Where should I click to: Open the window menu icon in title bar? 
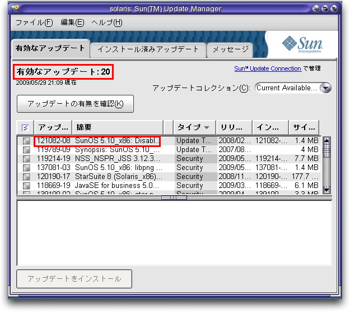coord(15,8)
